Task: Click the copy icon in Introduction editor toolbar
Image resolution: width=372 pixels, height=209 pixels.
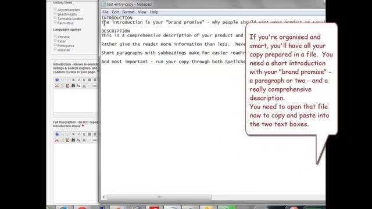Action: [x=62, y=86]
